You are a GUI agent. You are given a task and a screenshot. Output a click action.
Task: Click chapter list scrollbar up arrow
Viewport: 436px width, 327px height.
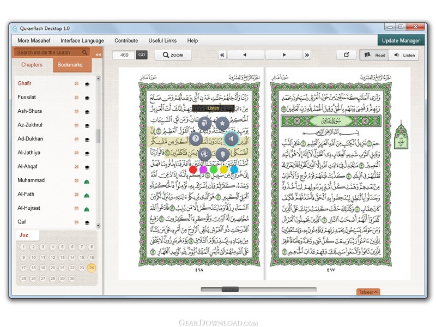(98, 78)
